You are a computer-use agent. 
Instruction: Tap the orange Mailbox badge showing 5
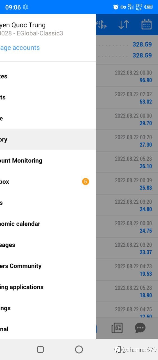click(85, 182)
